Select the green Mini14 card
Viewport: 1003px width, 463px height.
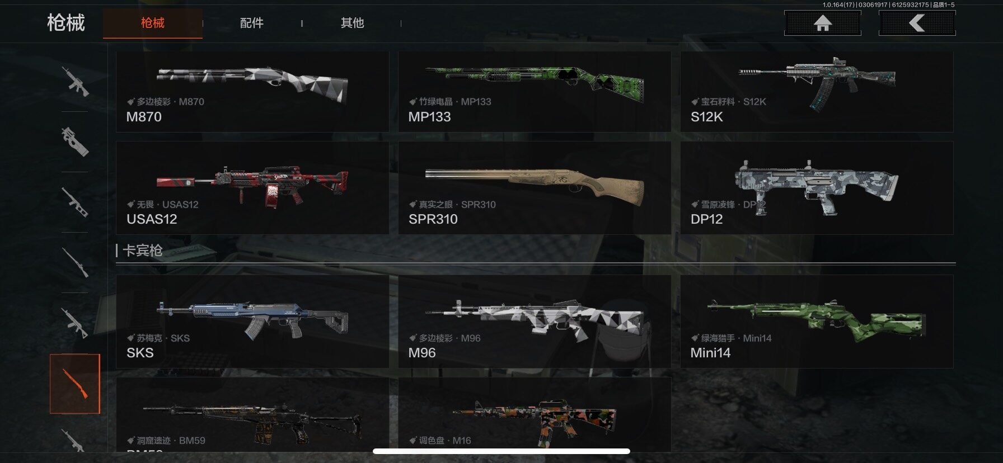coord(817,322)
